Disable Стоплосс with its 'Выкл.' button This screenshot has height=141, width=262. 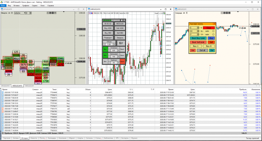pyautogui.click(x=122, y=49)
